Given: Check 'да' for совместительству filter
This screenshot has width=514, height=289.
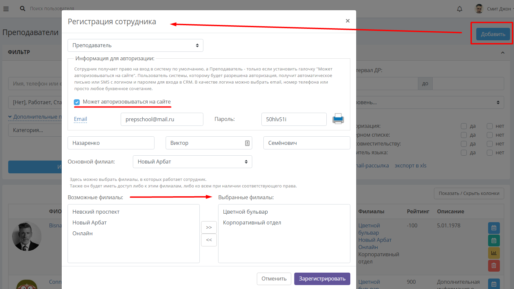Looking at the screenshot, I should 464,144.
